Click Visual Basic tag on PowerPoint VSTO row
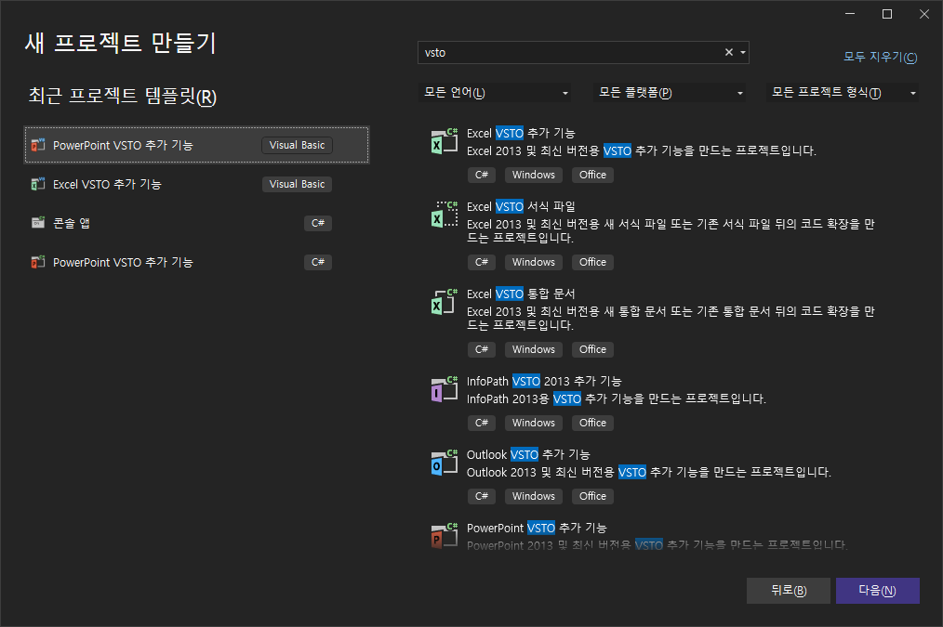The image size is (943, 627). [x=297, y=145]
